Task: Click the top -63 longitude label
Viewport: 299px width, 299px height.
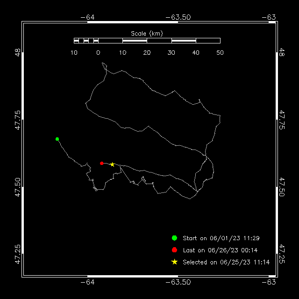Action: [x=269, y=17]
